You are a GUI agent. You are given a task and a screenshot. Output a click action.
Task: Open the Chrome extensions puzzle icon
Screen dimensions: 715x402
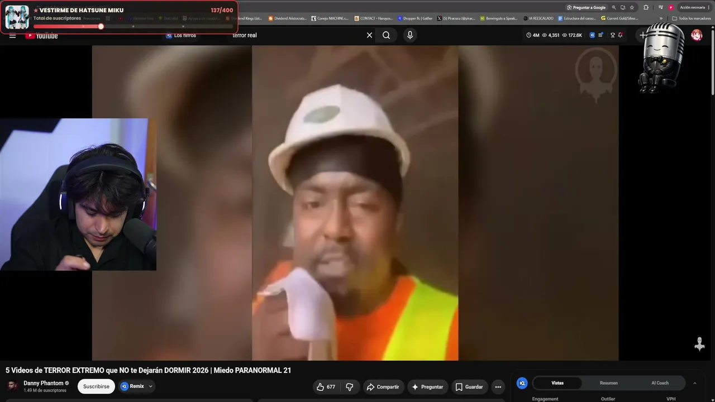tap(646, 7)
